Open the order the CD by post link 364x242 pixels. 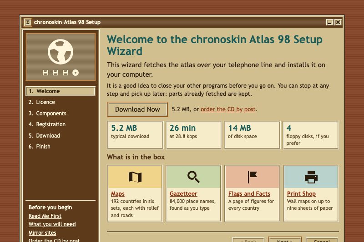click(228, 109)
